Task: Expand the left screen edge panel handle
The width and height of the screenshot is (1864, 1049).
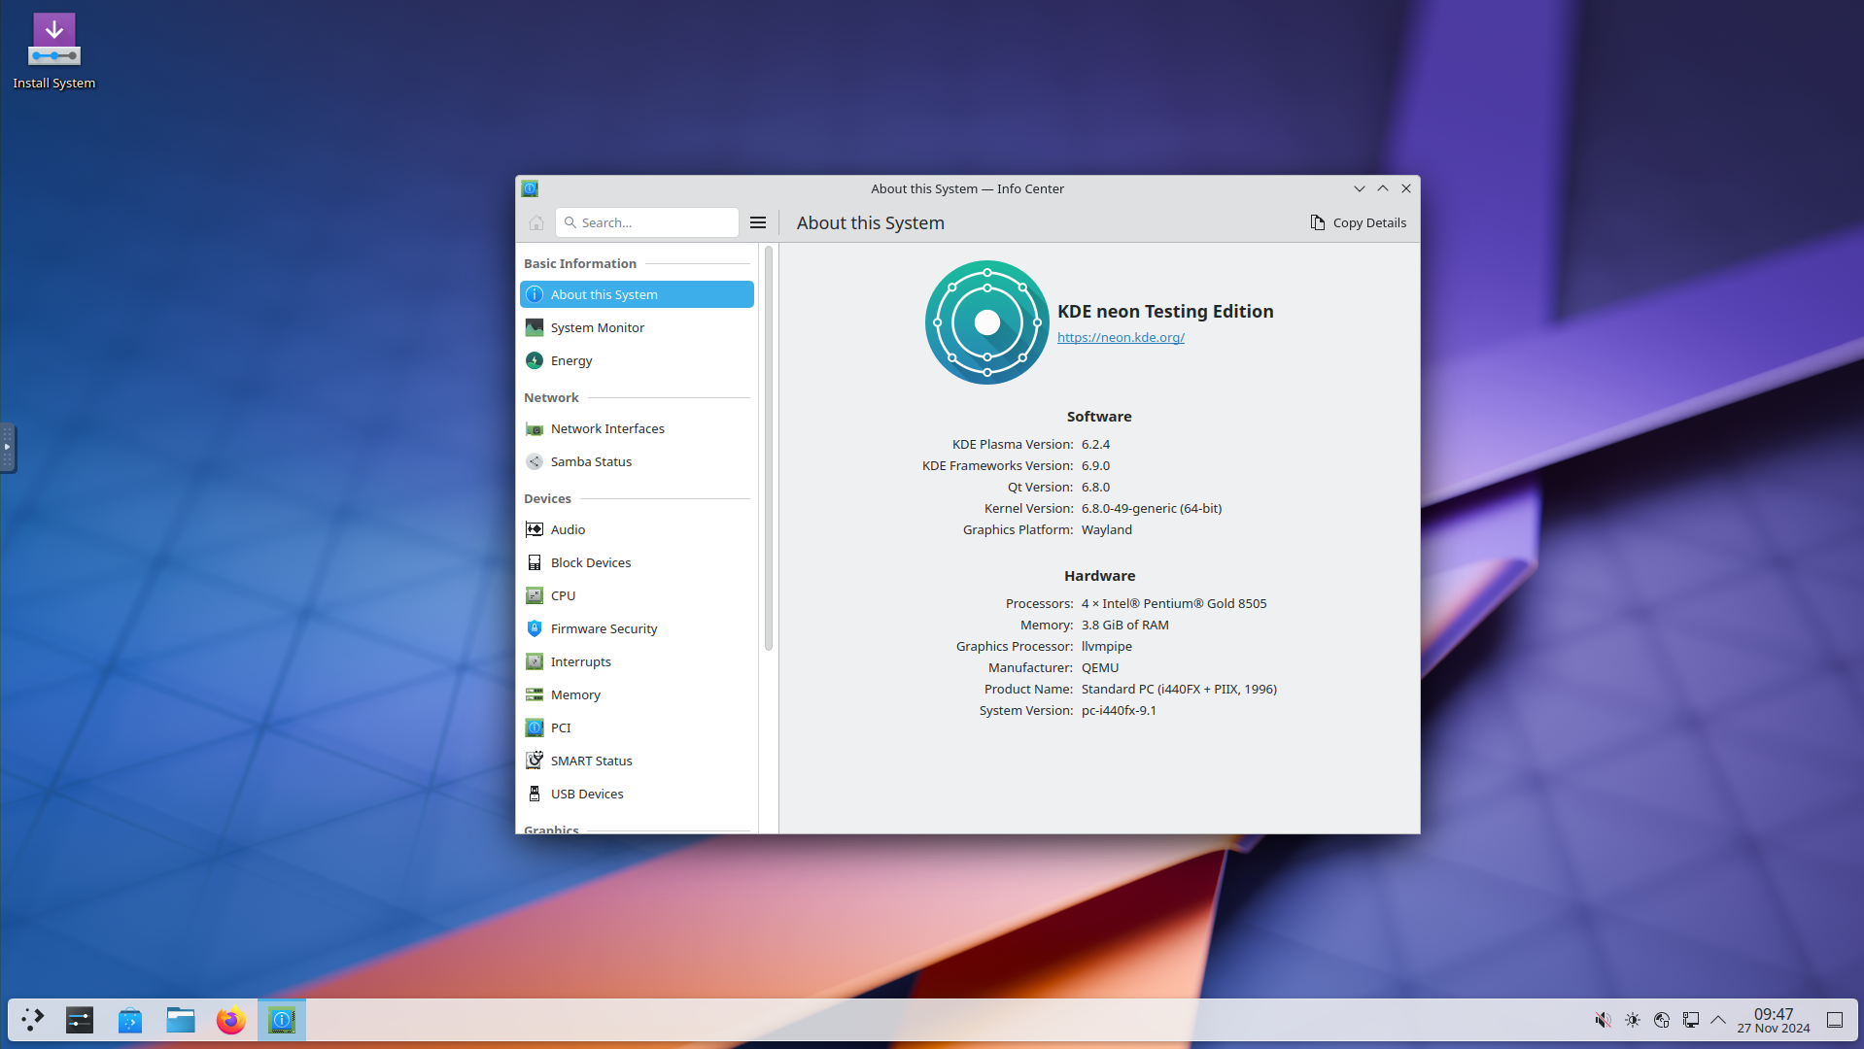Action: 8,448
